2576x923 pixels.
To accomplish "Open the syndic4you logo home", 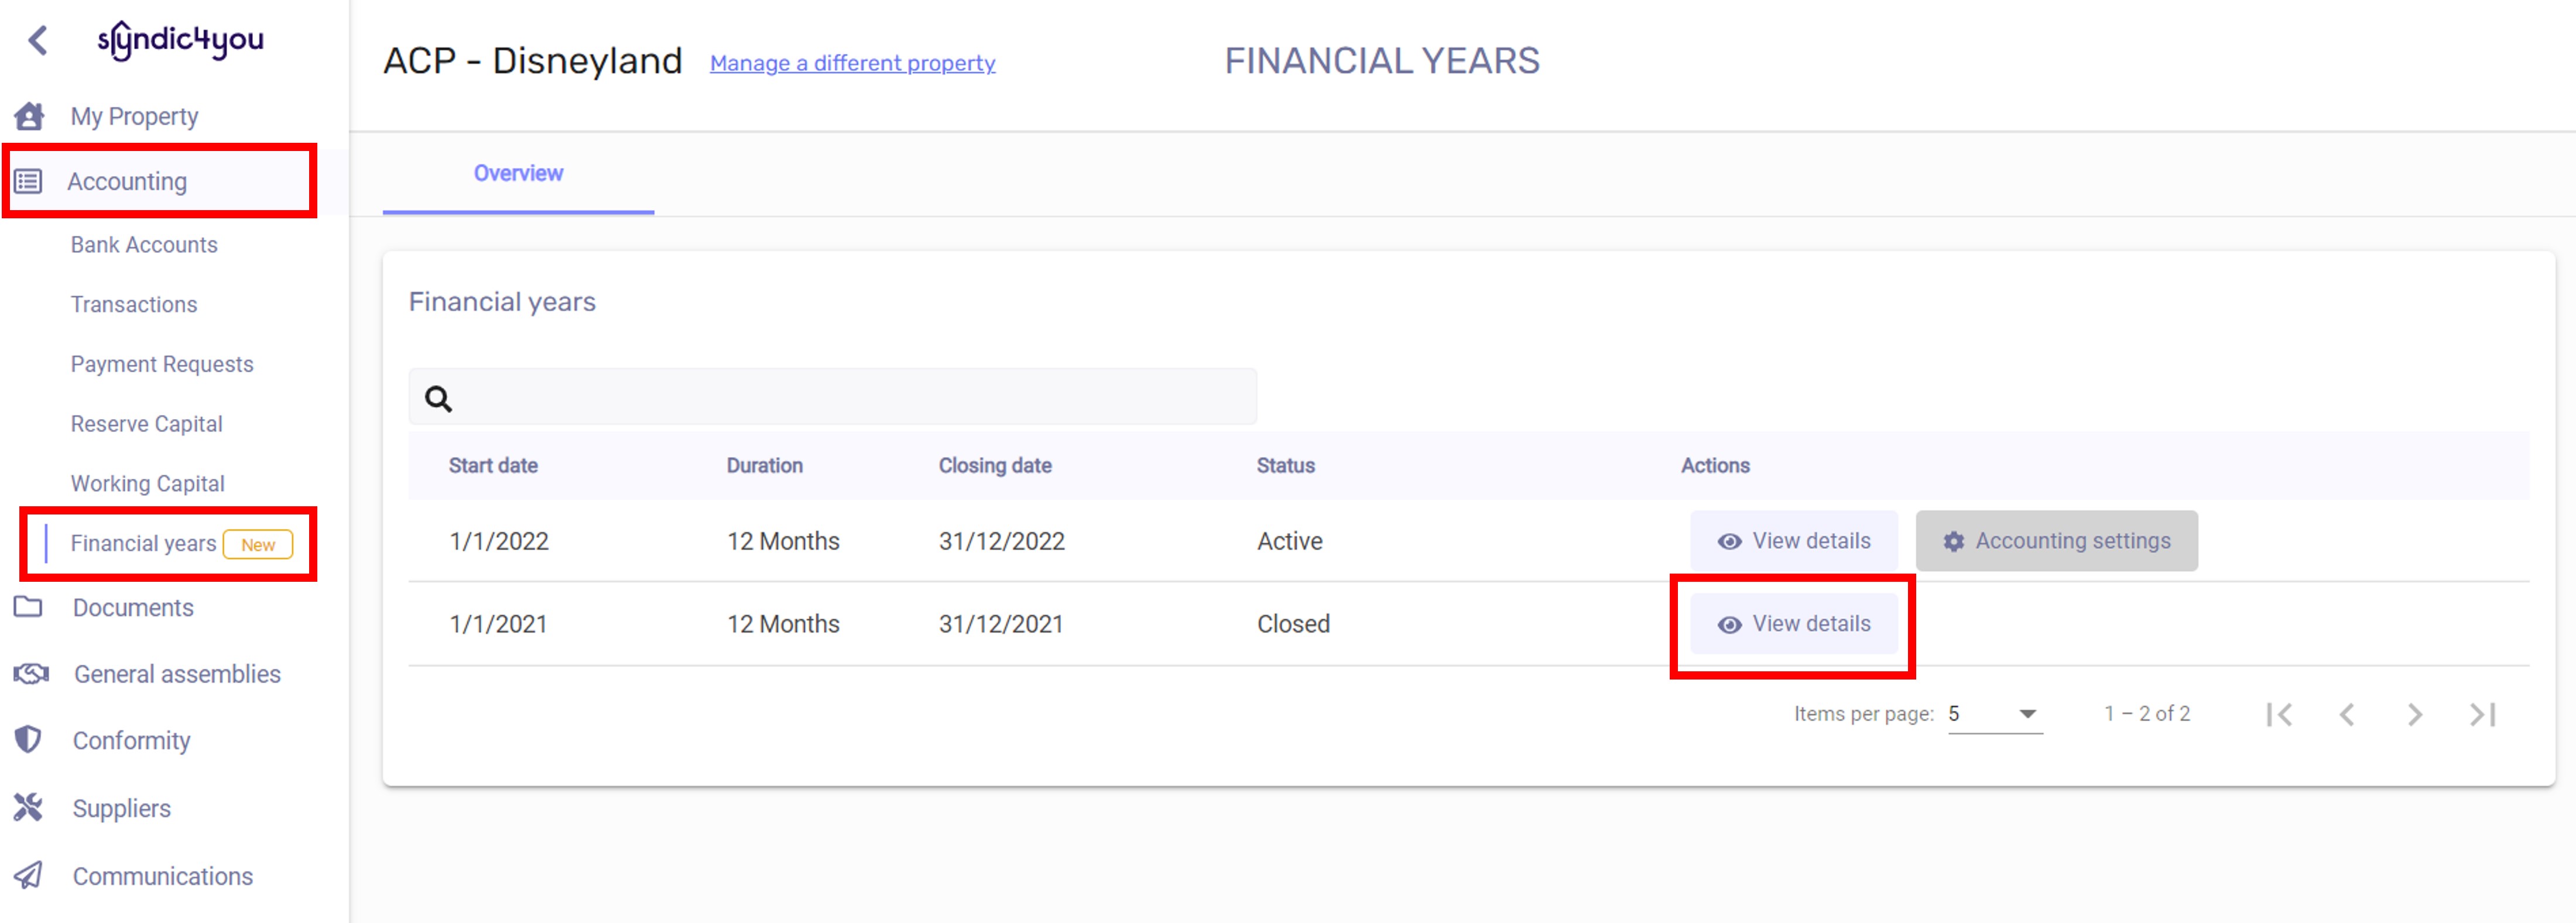I will click(x=180, y=40).
